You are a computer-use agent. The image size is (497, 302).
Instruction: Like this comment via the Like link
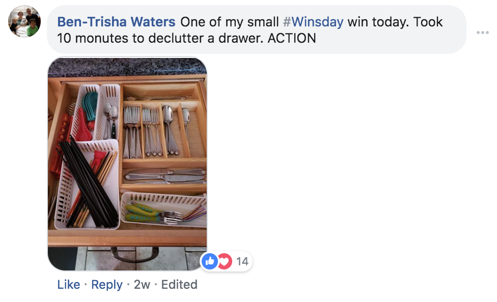point(68,284)
